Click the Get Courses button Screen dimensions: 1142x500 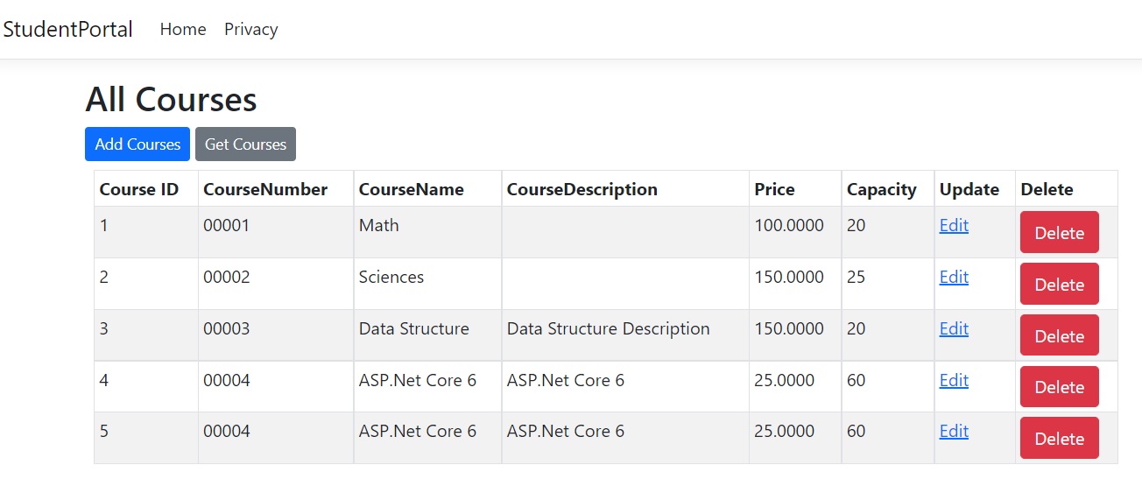pyautogui.click(x=245, y=144)
